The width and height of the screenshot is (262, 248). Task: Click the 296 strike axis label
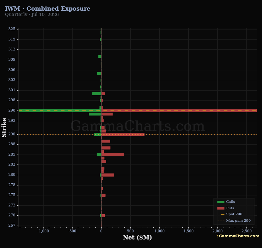[12, 110]
